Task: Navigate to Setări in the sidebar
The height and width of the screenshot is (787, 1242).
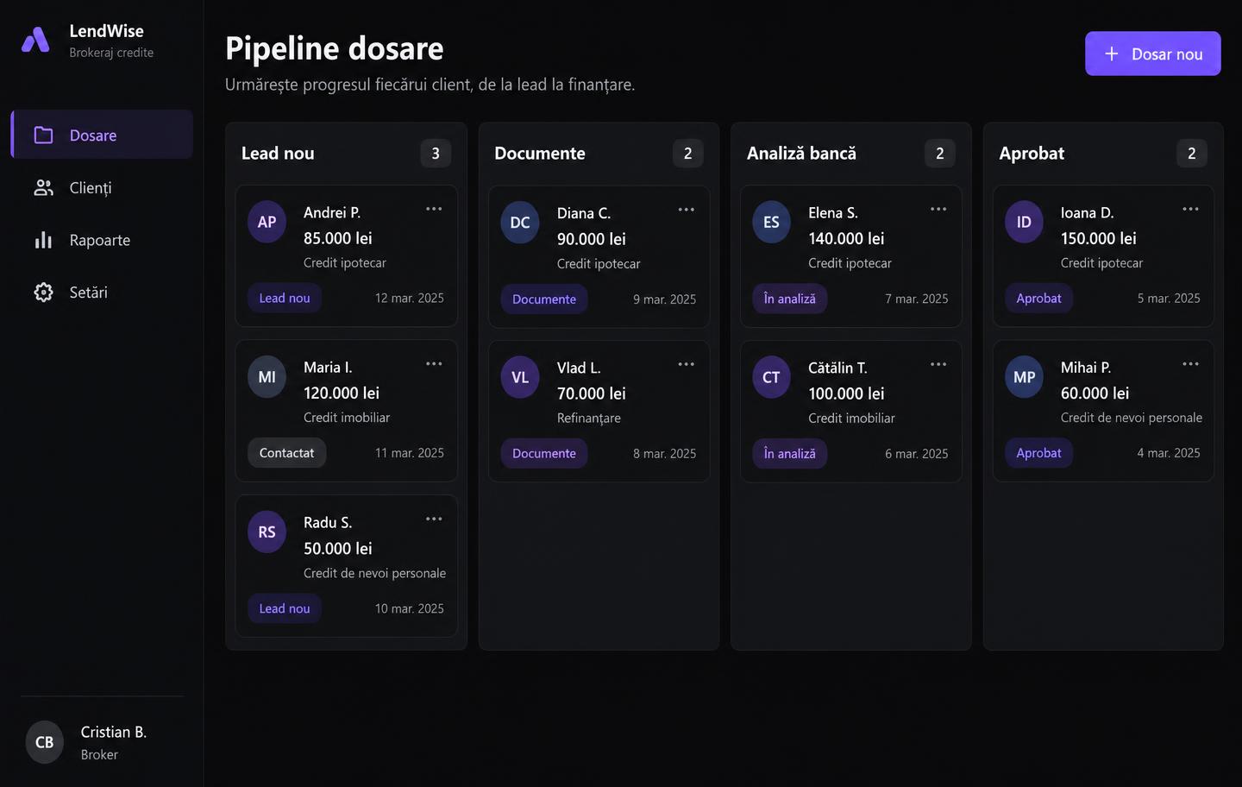Action: tap(102, 293)
